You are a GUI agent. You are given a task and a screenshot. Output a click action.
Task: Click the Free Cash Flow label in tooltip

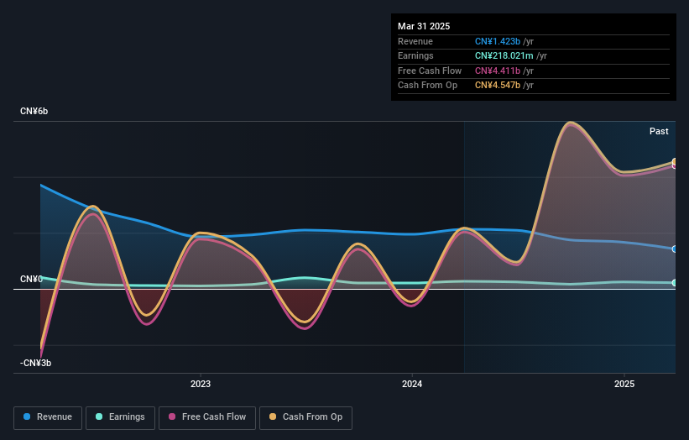pos(430,71)
